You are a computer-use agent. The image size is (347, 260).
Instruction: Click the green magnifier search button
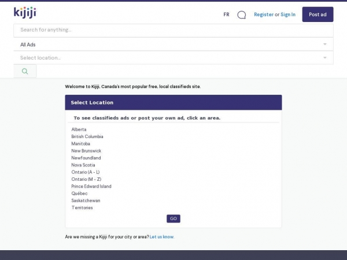(25, 71)
